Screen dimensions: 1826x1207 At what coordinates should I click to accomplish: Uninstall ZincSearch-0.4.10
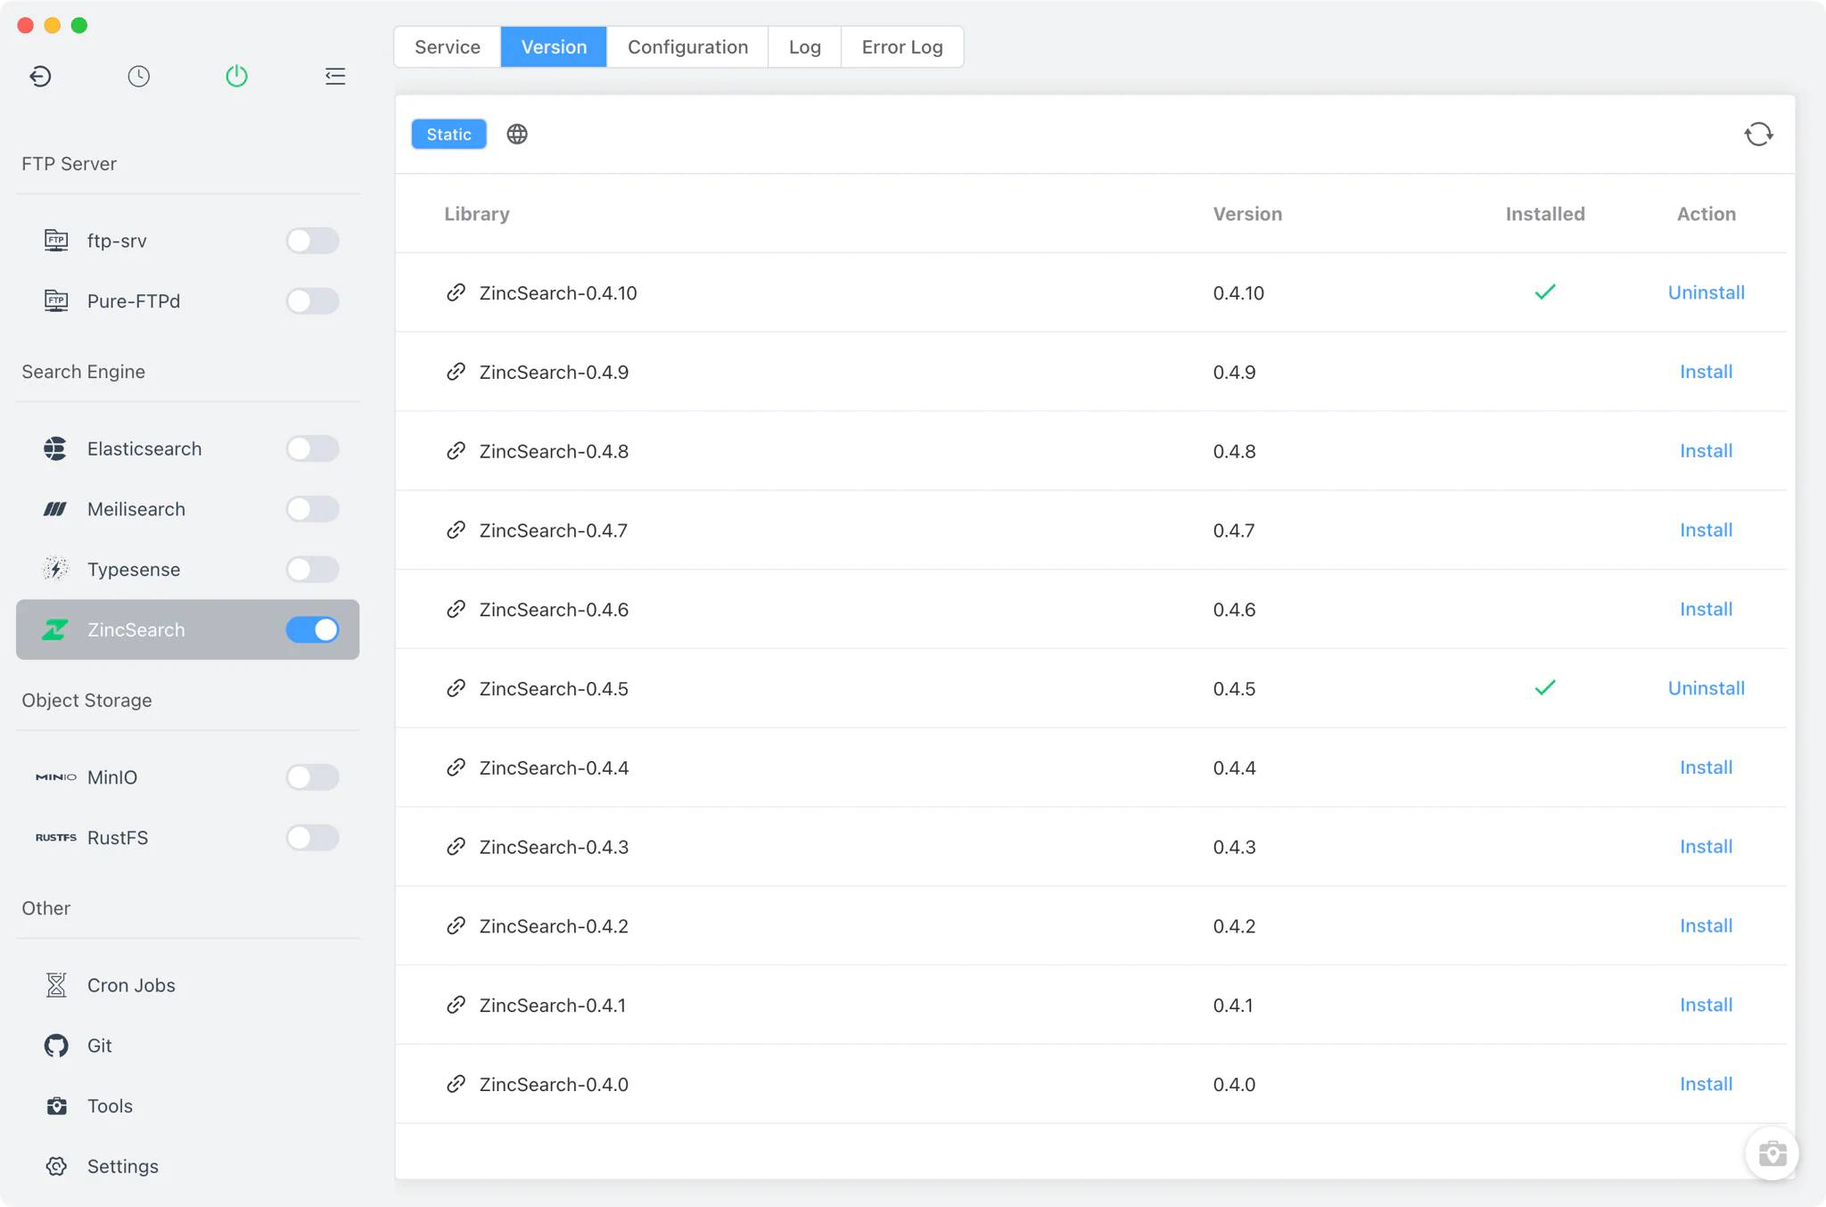(1706, 292)
